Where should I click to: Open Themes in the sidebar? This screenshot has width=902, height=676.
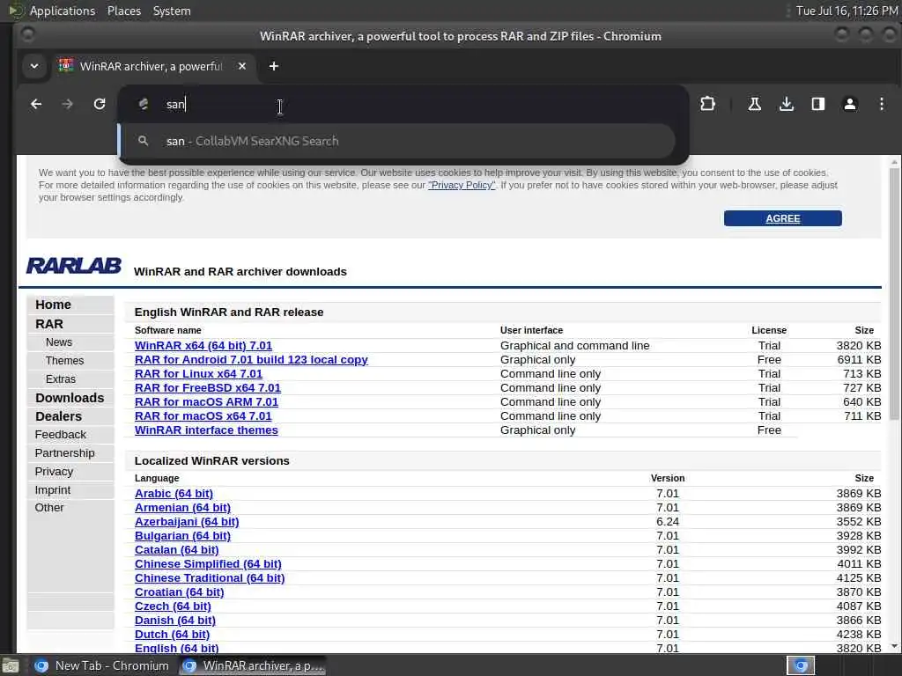click(x=64, y=360)
